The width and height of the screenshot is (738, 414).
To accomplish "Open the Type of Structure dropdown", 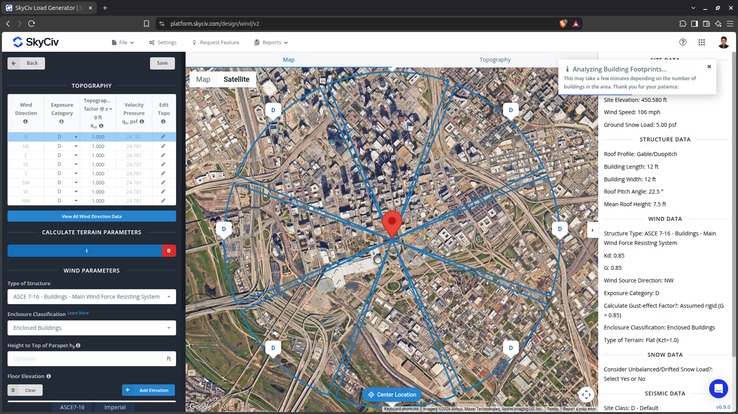I will (x=92, y=297).
